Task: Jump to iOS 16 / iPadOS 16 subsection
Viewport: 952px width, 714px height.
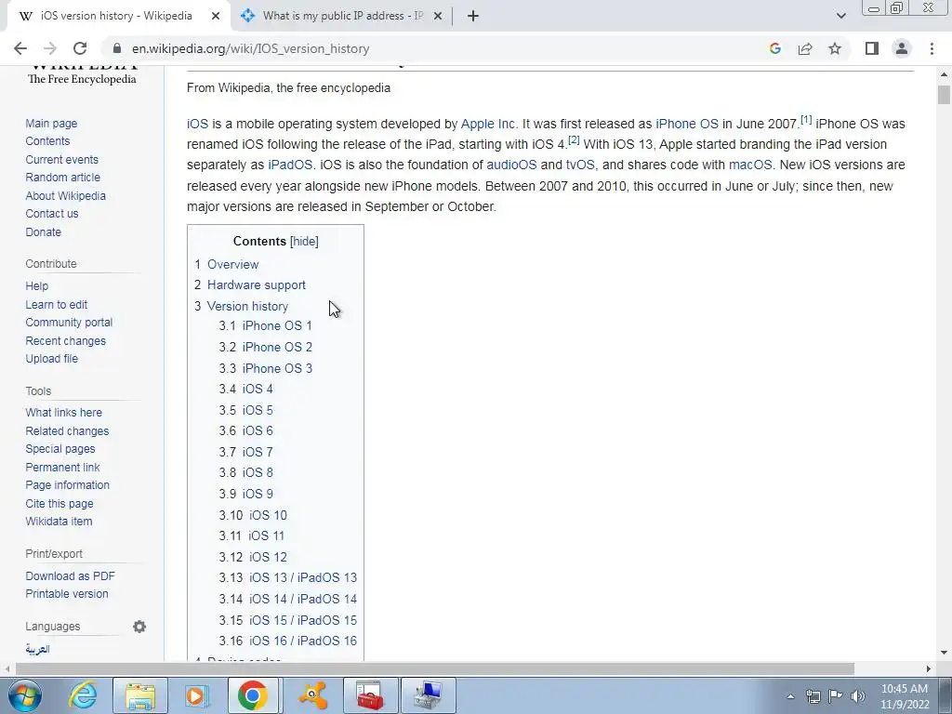Action: click(303, 641)
